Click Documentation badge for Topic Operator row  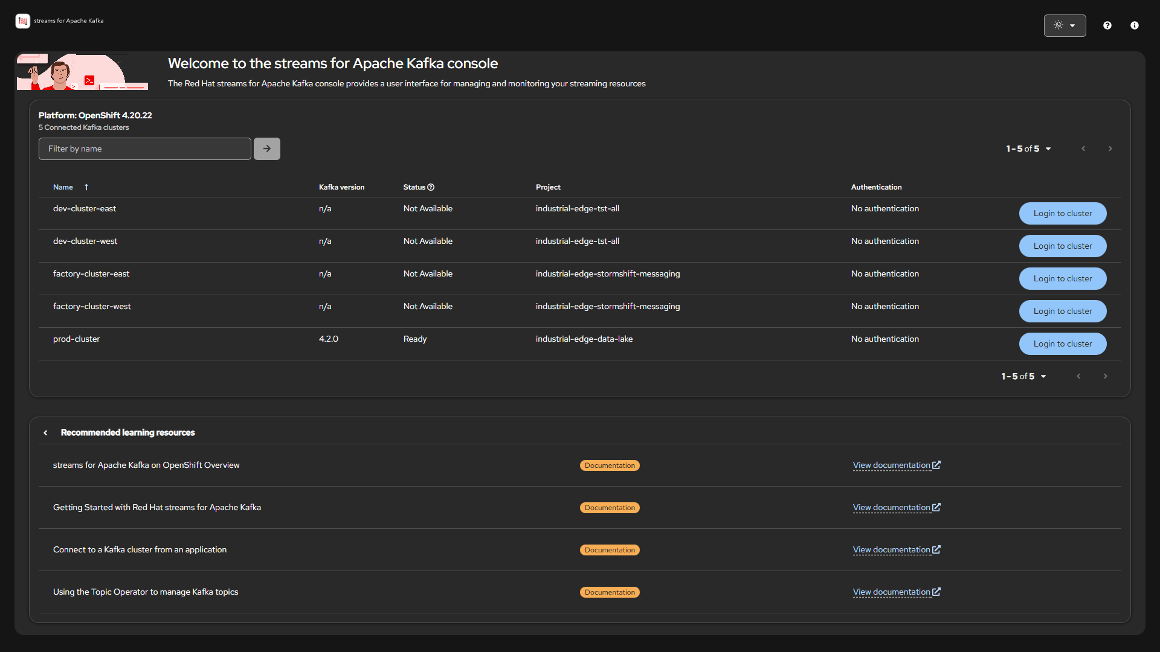tap(610, 592)
